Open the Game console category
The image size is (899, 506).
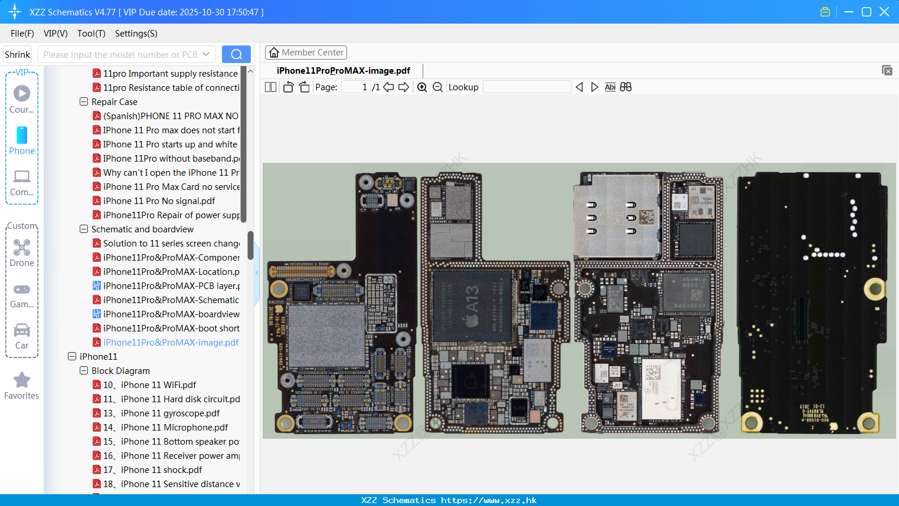tap(22, 295)
